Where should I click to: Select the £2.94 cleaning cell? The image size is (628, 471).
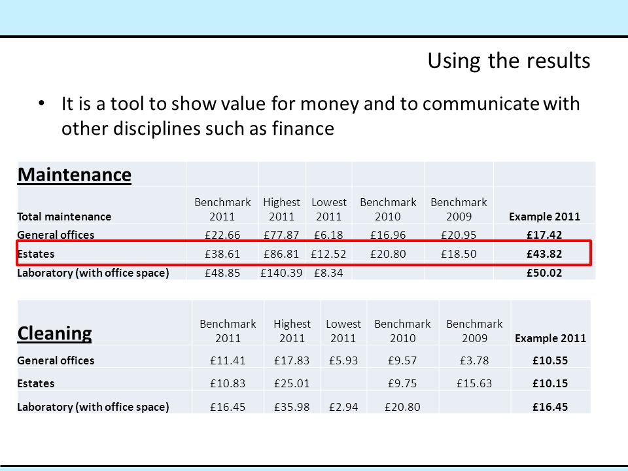343,407
